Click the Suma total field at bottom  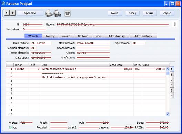(x=158, y=123)
